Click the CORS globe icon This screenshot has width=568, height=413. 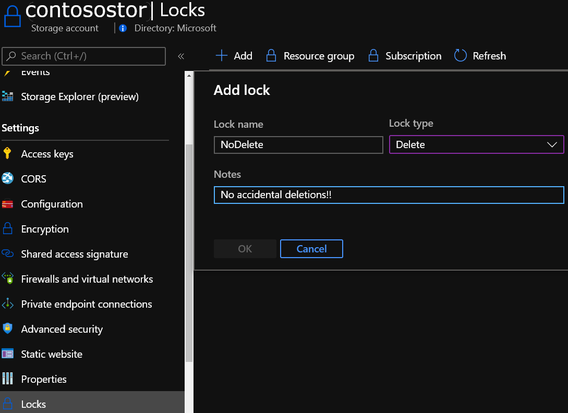tap(7, 179)
